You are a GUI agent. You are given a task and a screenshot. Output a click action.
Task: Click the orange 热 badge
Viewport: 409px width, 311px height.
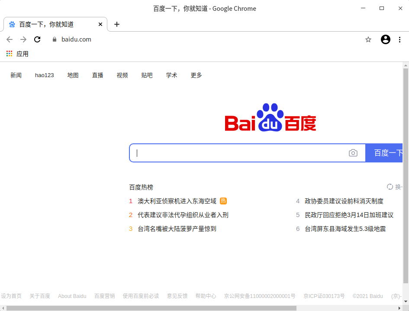223,201
